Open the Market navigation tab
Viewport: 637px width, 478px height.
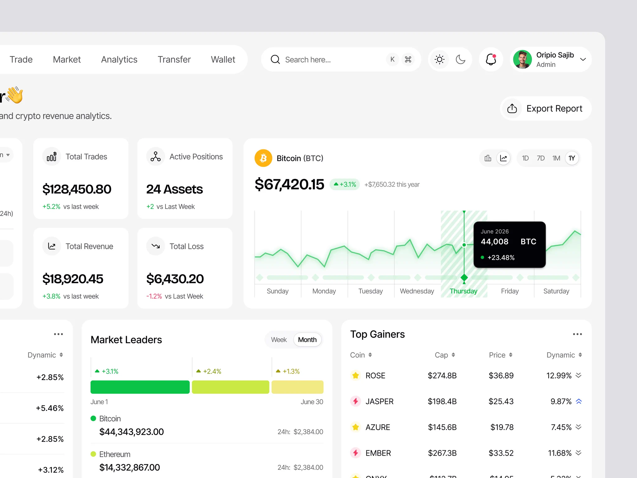point(67,59)
